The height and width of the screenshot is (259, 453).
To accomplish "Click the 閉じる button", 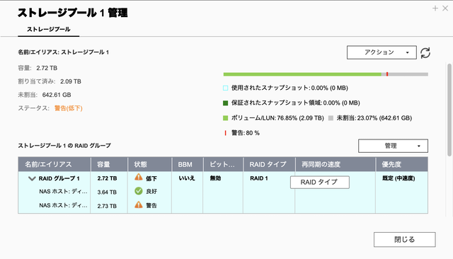I will (x=404, y=239).
